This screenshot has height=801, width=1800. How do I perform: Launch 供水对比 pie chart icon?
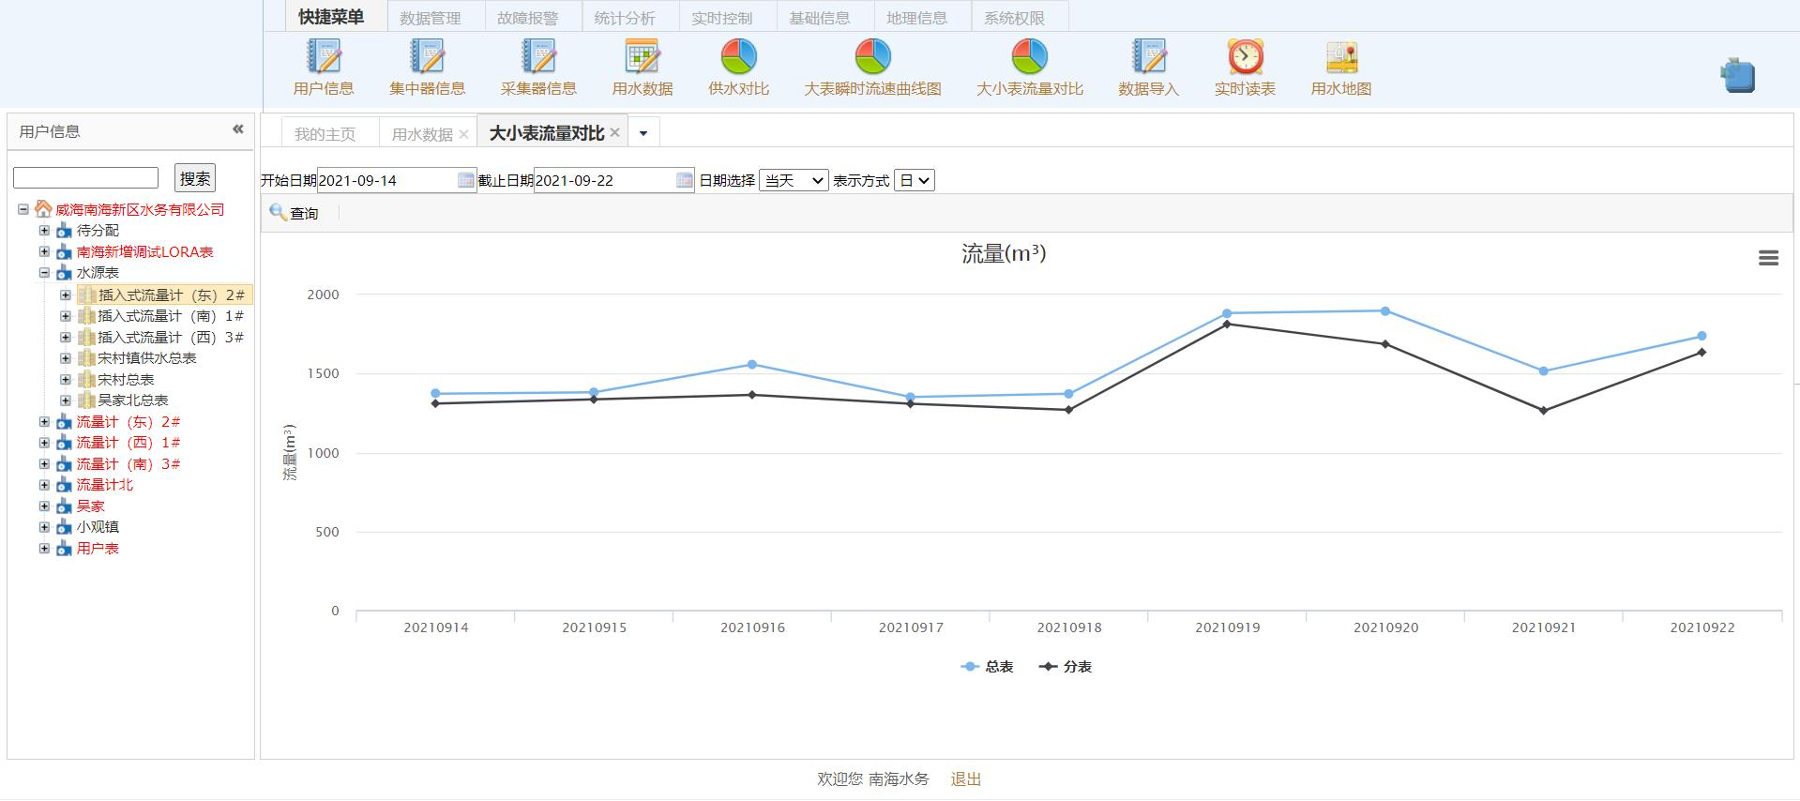(x=738, y=58)
